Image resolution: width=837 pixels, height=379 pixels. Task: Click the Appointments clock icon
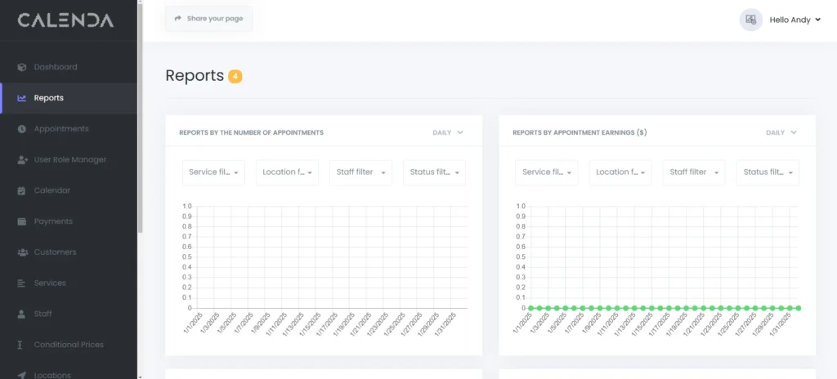pos(21,129)
